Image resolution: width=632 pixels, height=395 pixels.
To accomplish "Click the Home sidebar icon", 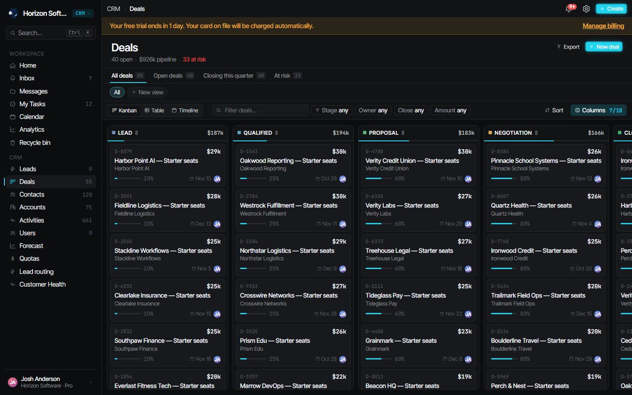I will tap(13, 65).
